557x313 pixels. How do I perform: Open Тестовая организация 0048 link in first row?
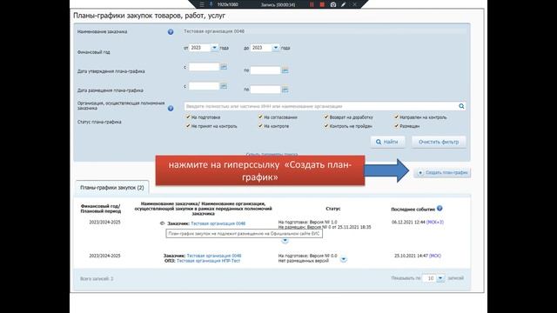tap(218, 223)
